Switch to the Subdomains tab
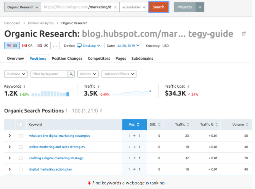The height and width of the screenshot is (189, 255). [x=142, y=59]
